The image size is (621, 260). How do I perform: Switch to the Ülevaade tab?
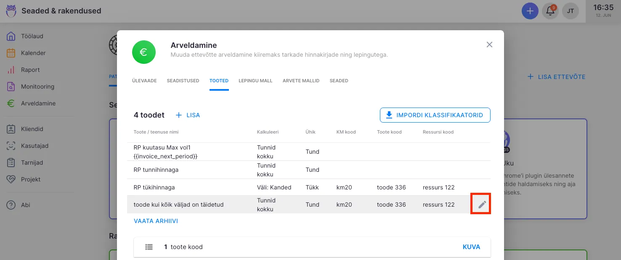[144, 81]
